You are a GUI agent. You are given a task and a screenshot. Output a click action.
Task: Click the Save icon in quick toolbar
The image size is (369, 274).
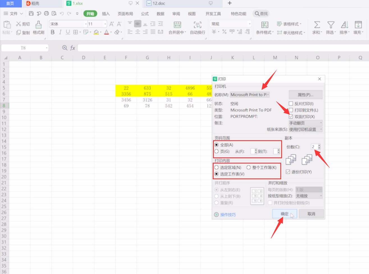click(31, 13)
